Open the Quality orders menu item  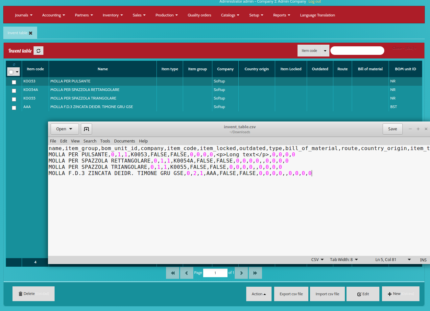pos(200,15)
